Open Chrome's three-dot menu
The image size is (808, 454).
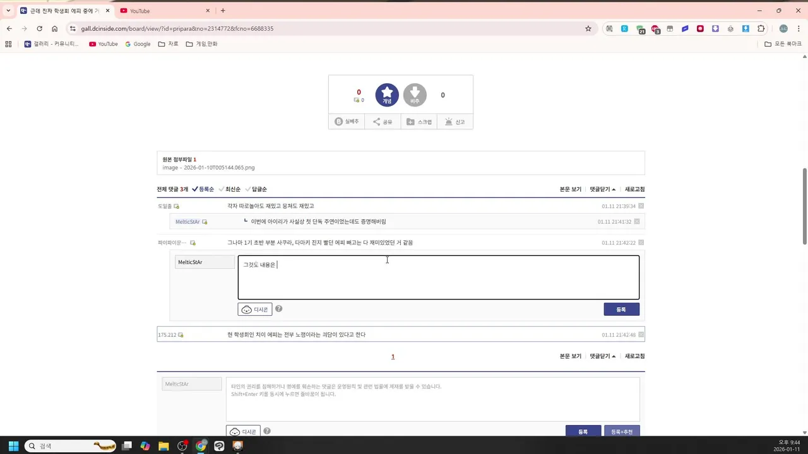click(797, 28)
